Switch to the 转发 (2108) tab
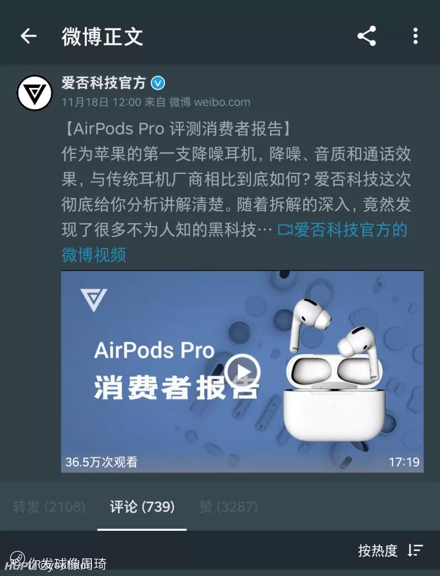Viewport: 440px width, 576px height. (x=49, y=507)
